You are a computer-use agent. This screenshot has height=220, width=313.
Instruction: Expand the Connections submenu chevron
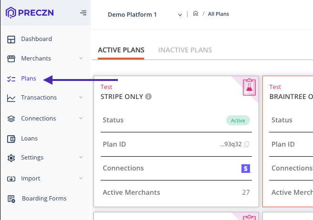coord(81,119)
